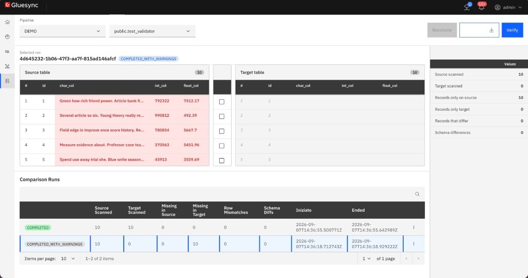Screen dimensions: 528x278
Task: Click 'Spend use away trial she' cell
Action: 102,160
